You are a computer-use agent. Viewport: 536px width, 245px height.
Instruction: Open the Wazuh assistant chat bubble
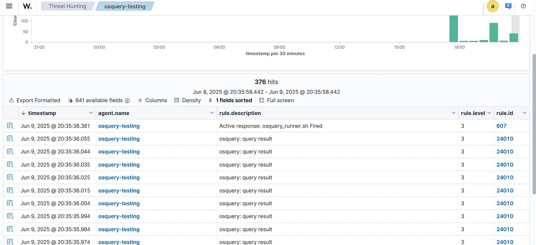pyautogui.click(x=508, y=5)
